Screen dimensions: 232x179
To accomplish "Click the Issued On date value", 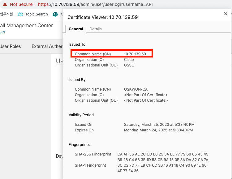I will coord(159,125).
